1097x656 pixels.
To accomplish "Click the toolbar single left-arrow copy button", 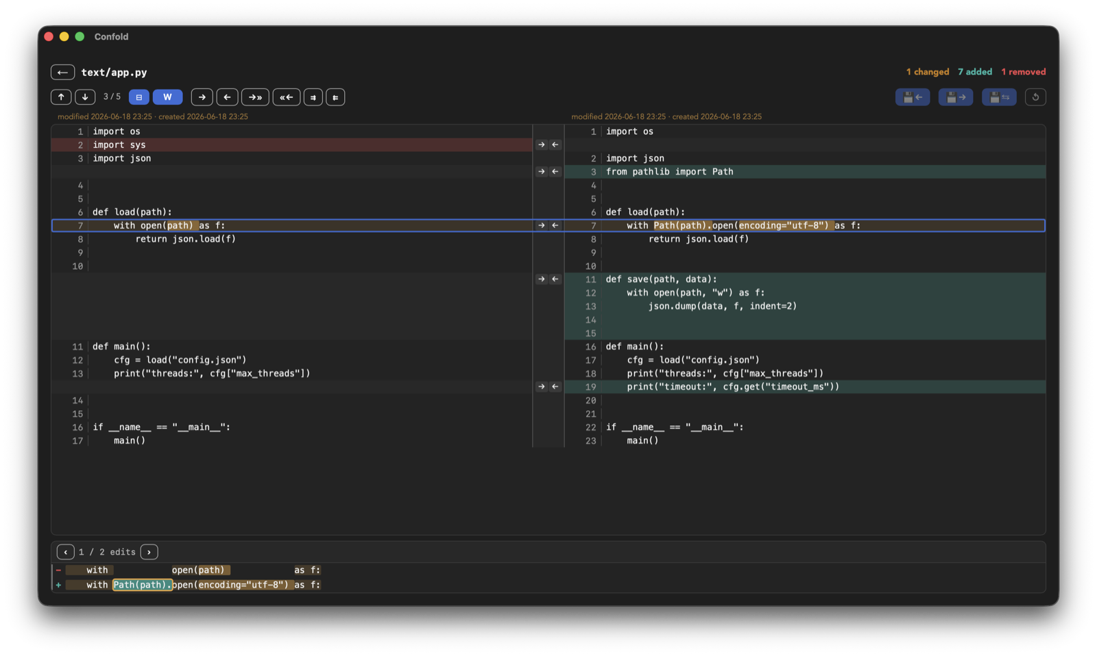I will tap(227, 97).
